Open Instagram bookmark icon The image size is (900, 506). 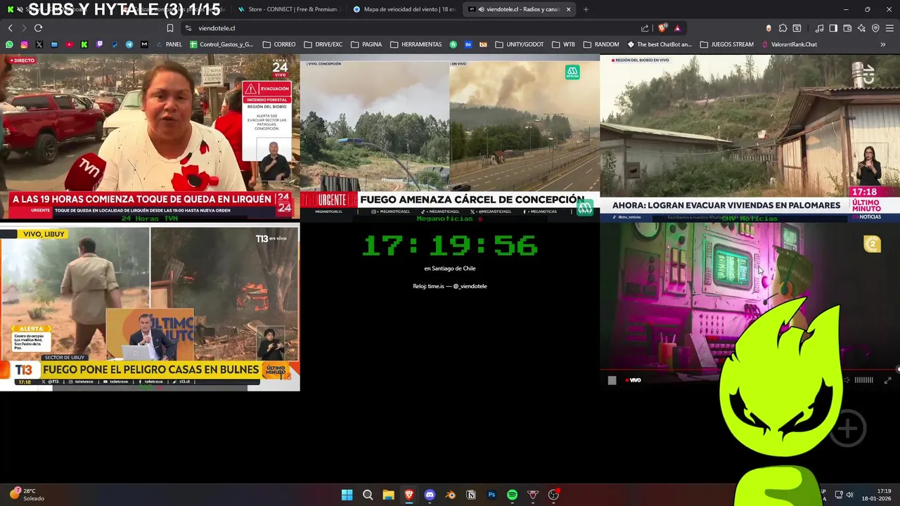[x=24, y=44]
